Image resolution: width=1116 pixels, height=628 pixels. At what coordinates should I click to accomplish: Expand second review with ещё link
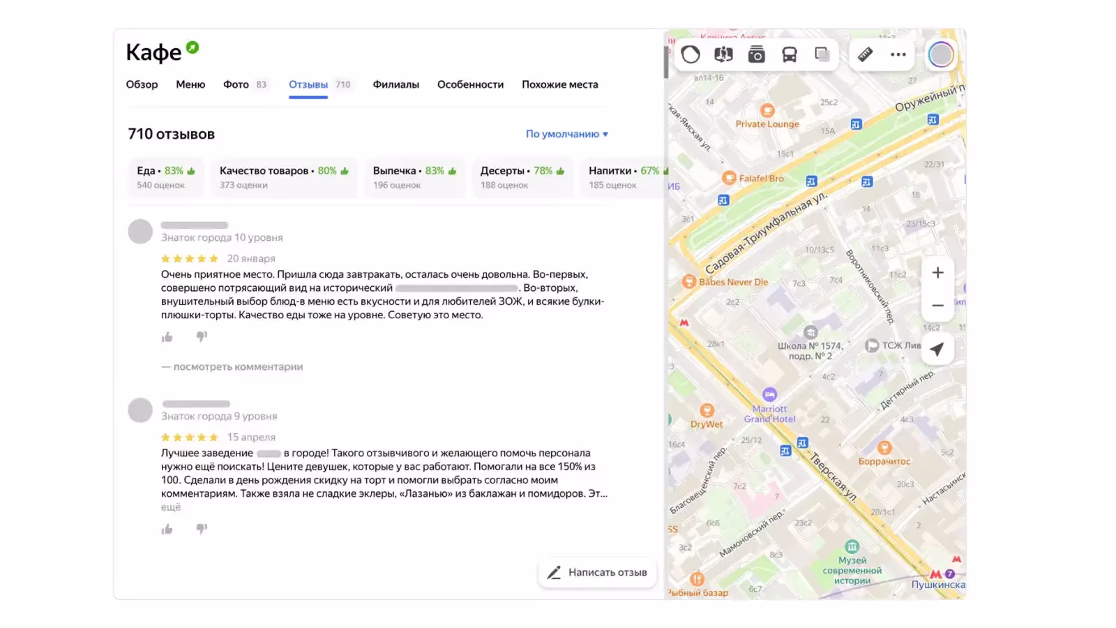(x=171, y=507)
